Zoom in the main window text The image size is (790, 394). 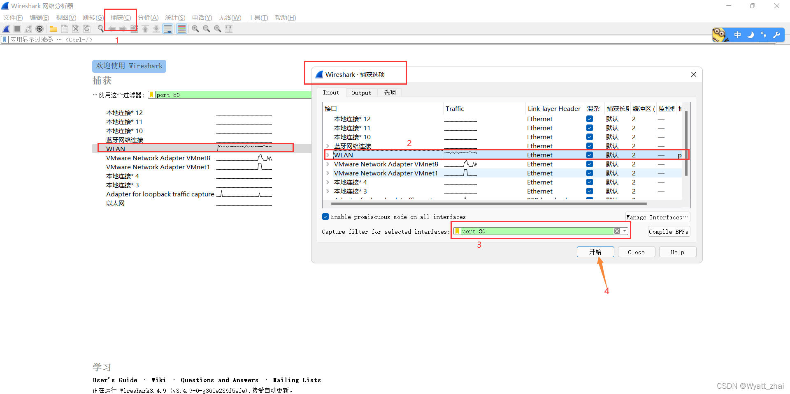pos(195,29)
